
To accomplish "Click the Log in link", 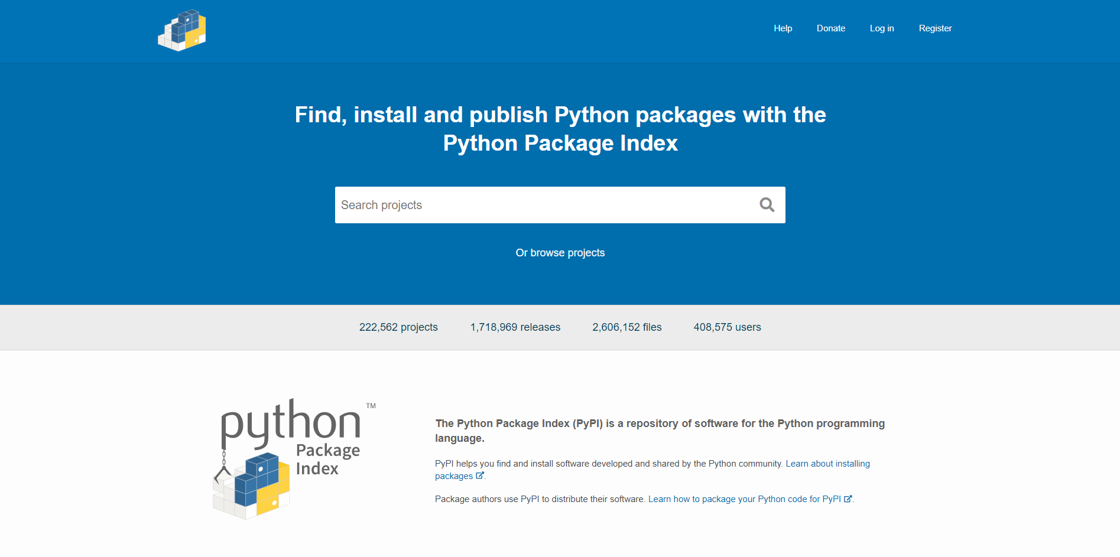I will (881, 28).
